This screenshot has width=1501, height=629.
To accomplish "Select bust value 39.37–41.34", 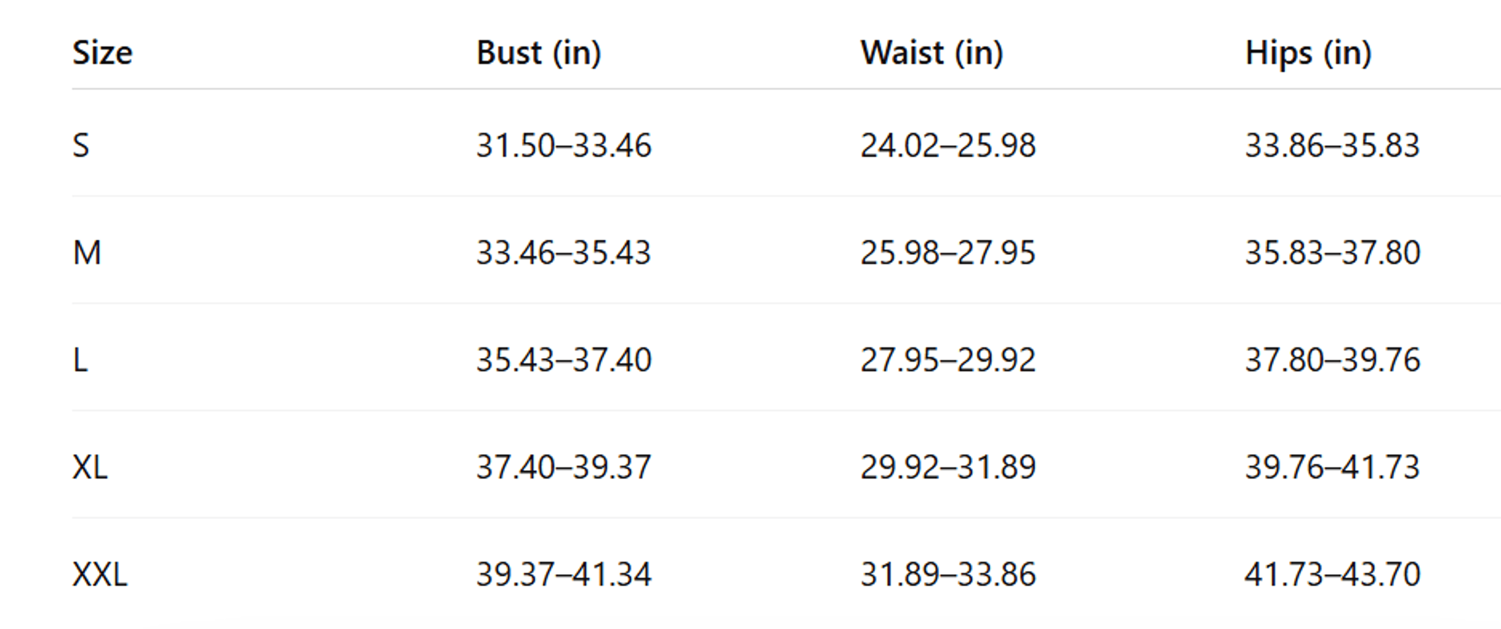I will [x=563, y=574].
